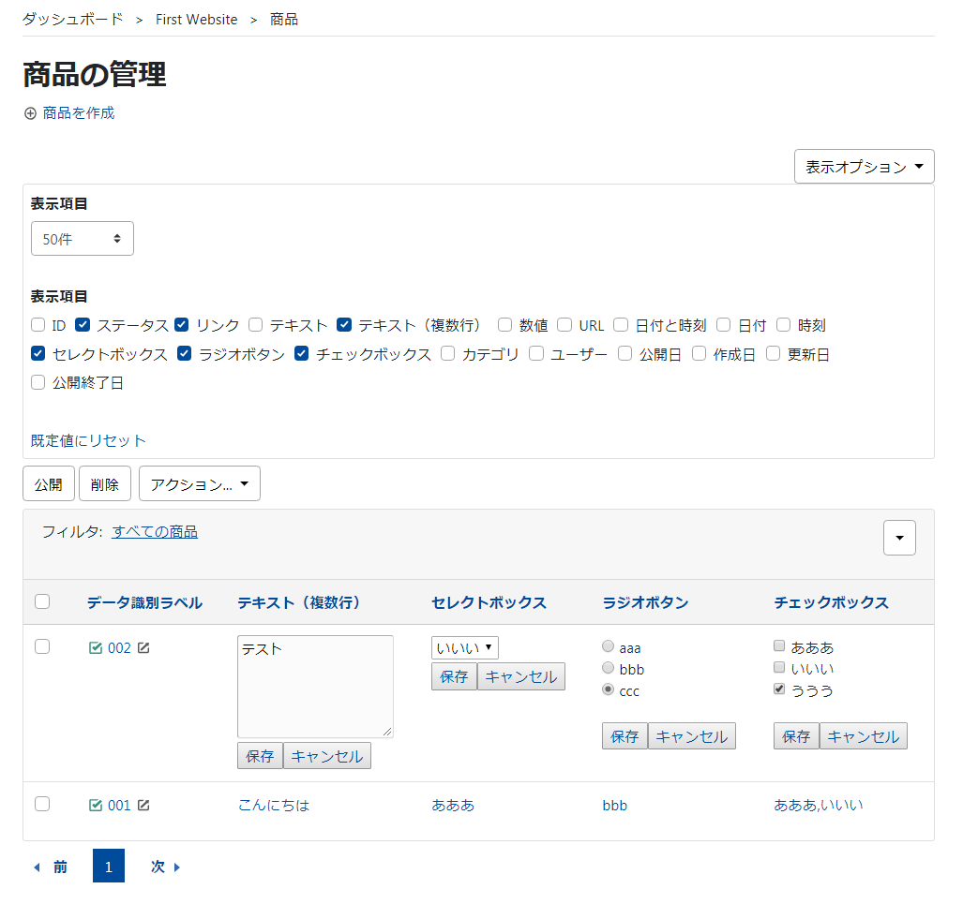Click the edit pencil icon for item 001
Screen dimensions: 963x904
click(x=143, y=806)
